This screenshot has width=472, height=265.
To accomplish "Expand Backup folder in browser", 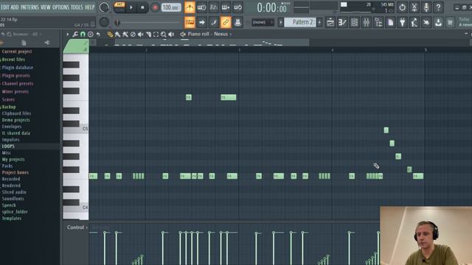I will pyautogui.click(x=9, y=107).
